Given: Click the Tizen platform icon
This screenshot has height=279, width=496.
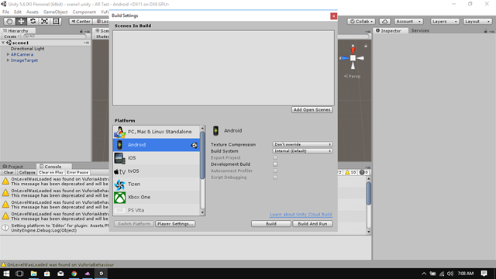Looking at the screenshot, I should [120, 184].
